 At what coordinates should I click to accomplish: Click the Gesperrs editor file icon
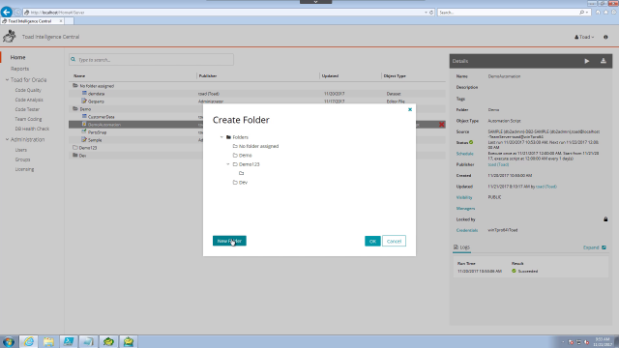pyautogui.click(x=84, y=101)
